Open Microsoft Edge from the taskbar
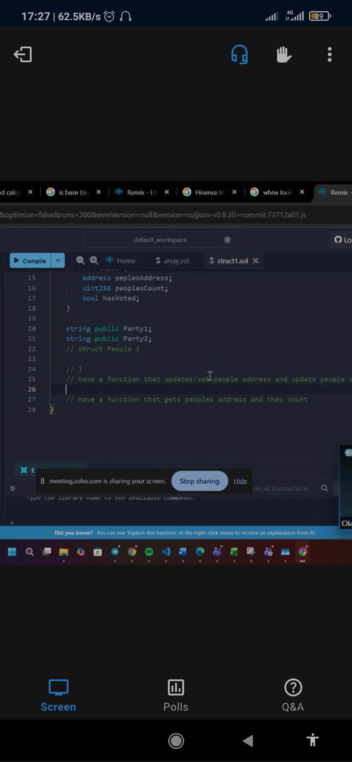The width and height of the screenshot is (352, 762). (x=200, y=552)
